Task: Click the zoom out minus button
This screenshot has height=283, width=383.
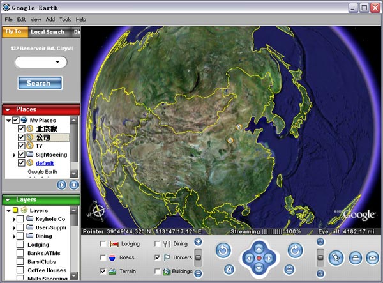Action: (198, 273)
